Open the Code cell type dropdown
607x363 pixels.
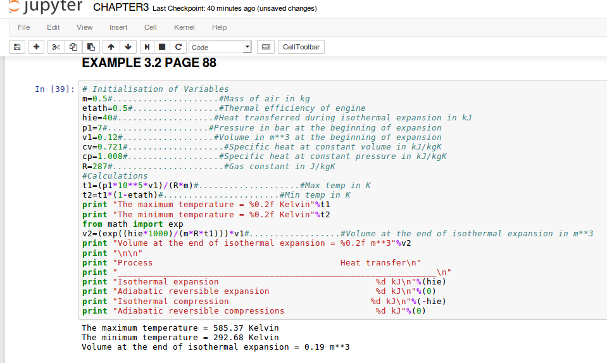tap(220, 48)
